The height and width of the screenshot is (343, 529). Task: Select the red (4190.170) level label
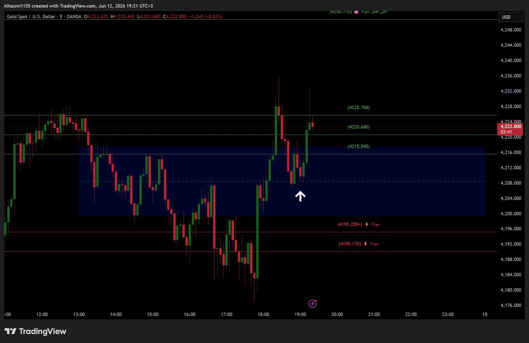coord(350,243)
